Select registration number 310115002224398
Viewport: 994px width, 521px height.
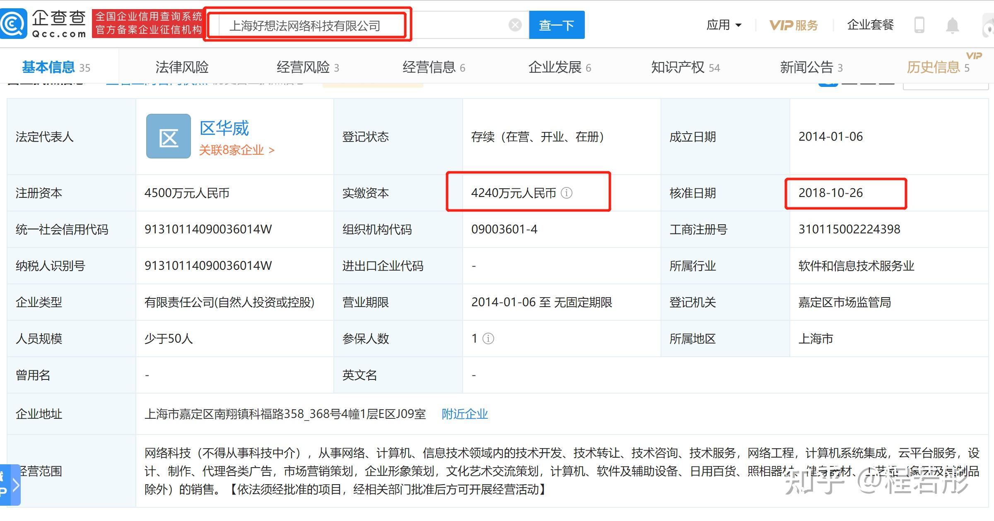click(x=849, y=229)
